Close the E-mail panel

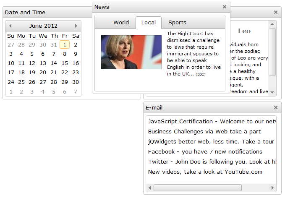tap(275, 108)
